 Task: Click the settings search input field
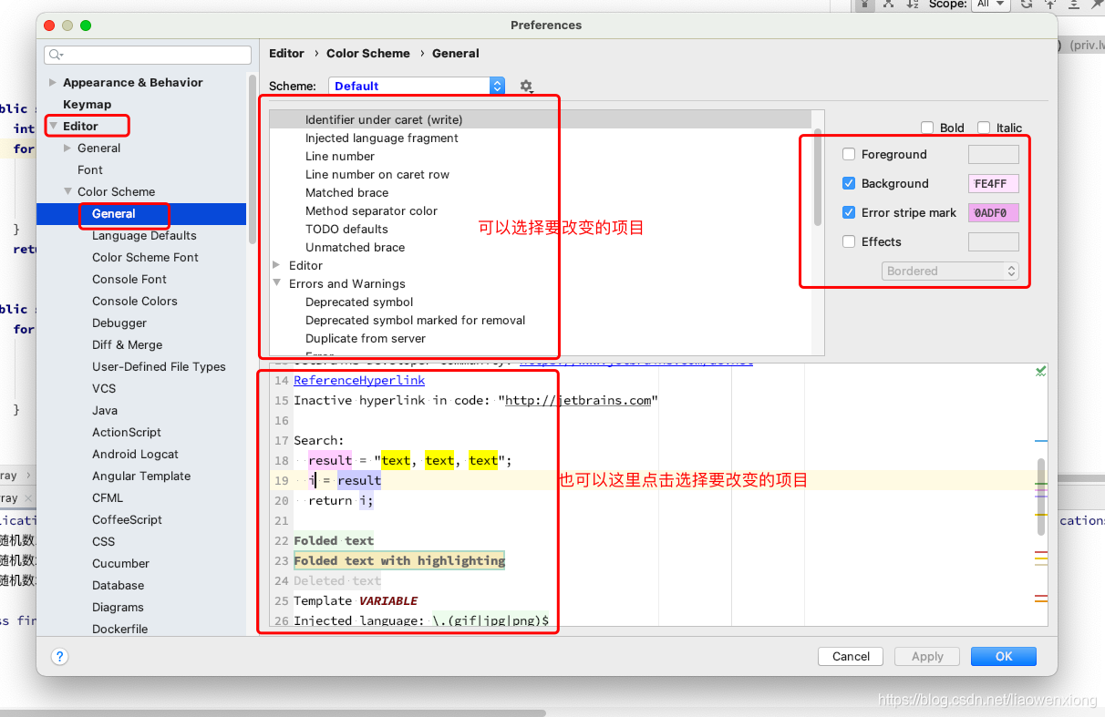click(148, 56)
